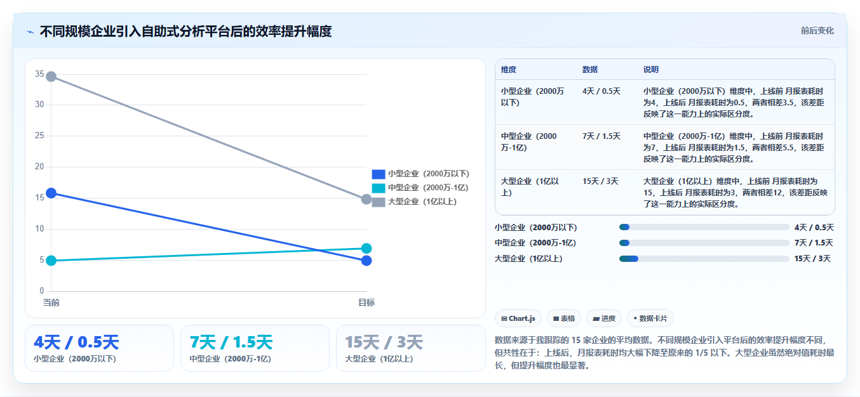Click the 35 y-axis tick label
The image size is (860, 397).
[x=39, y=74]
